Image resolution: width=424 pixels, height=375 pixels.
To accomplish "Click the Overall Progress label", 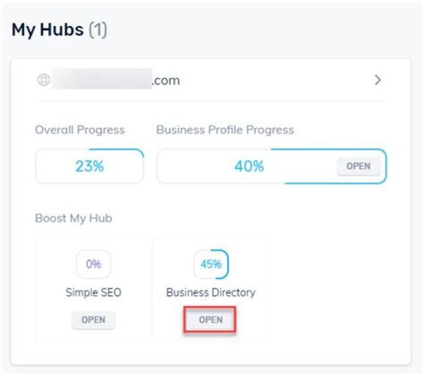I will click(80, 130).
